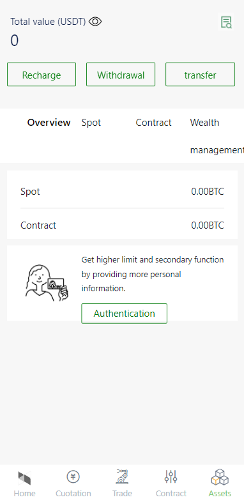244x502 pixels.
Task: Click the Withdrawal button
Action: tap(121, 75)
